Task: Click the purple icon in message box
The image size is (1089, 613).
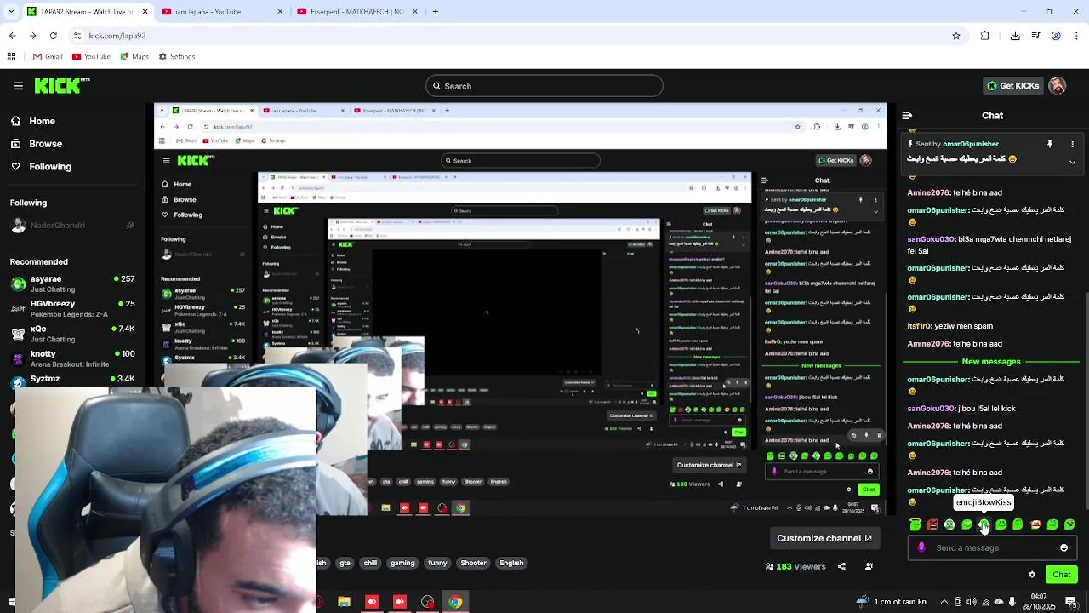Action: 921,548
